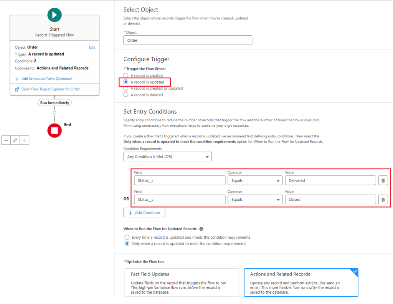The image size is (393, 304).
Task: Select the A record is created radio button
Action: (x=127, y=75)
